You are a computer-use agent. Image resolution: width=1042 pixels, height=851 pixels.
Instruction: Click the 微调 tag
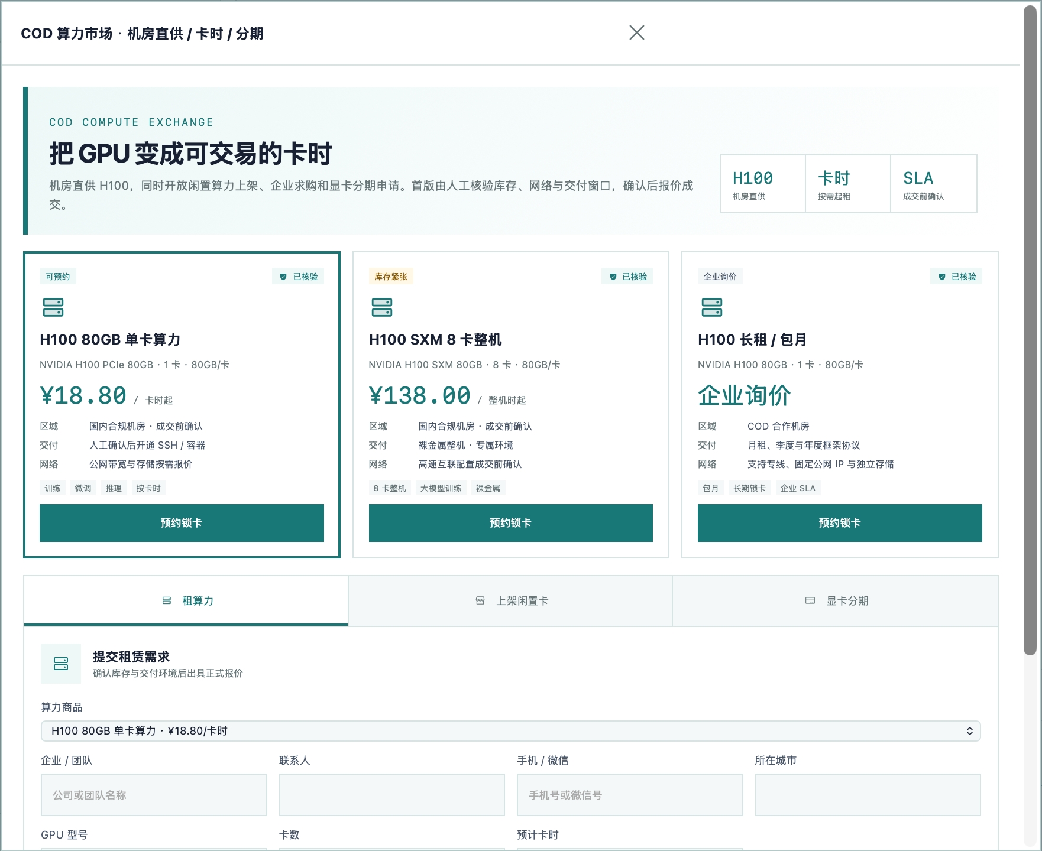pyautogui.click(x=83, y=488)
